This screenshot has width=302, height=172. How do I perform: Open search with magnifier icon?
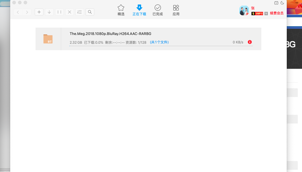pyautogui.click(x=90, y=12)
